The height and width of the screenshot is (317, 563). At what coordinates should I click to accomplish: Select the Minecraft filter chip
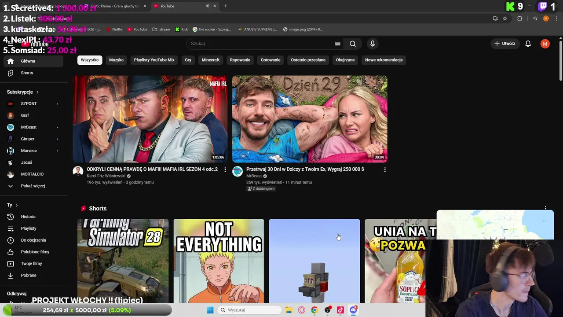pyautogui.click(x=211, y=60)
